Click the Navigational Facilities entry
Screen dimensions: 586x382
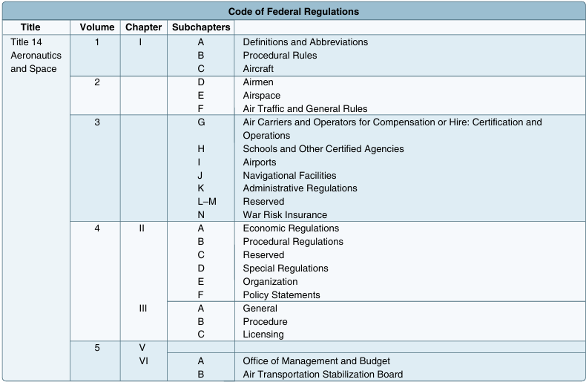click(289, 175)
